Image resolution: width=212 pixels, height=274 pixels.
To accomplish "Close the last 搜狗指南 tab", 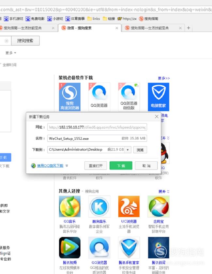I will [180, 28].
